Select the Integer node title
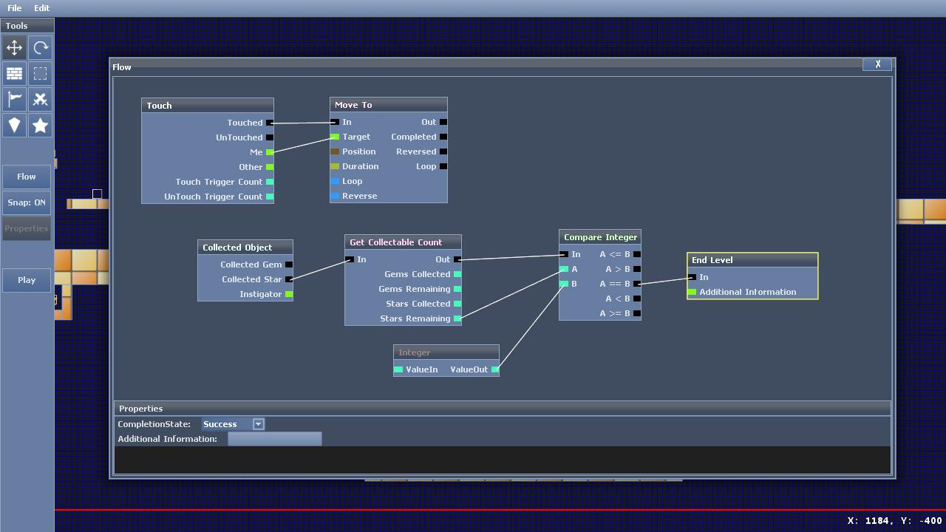Screen dimensions: 946x532 click(x=446, y=352)
